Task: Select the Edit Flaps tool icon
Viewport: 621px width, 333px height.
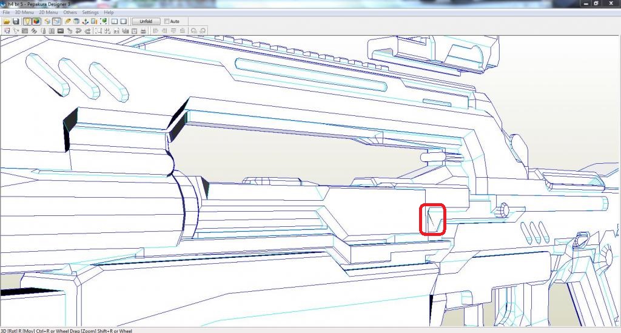Action: coord(43,31)
